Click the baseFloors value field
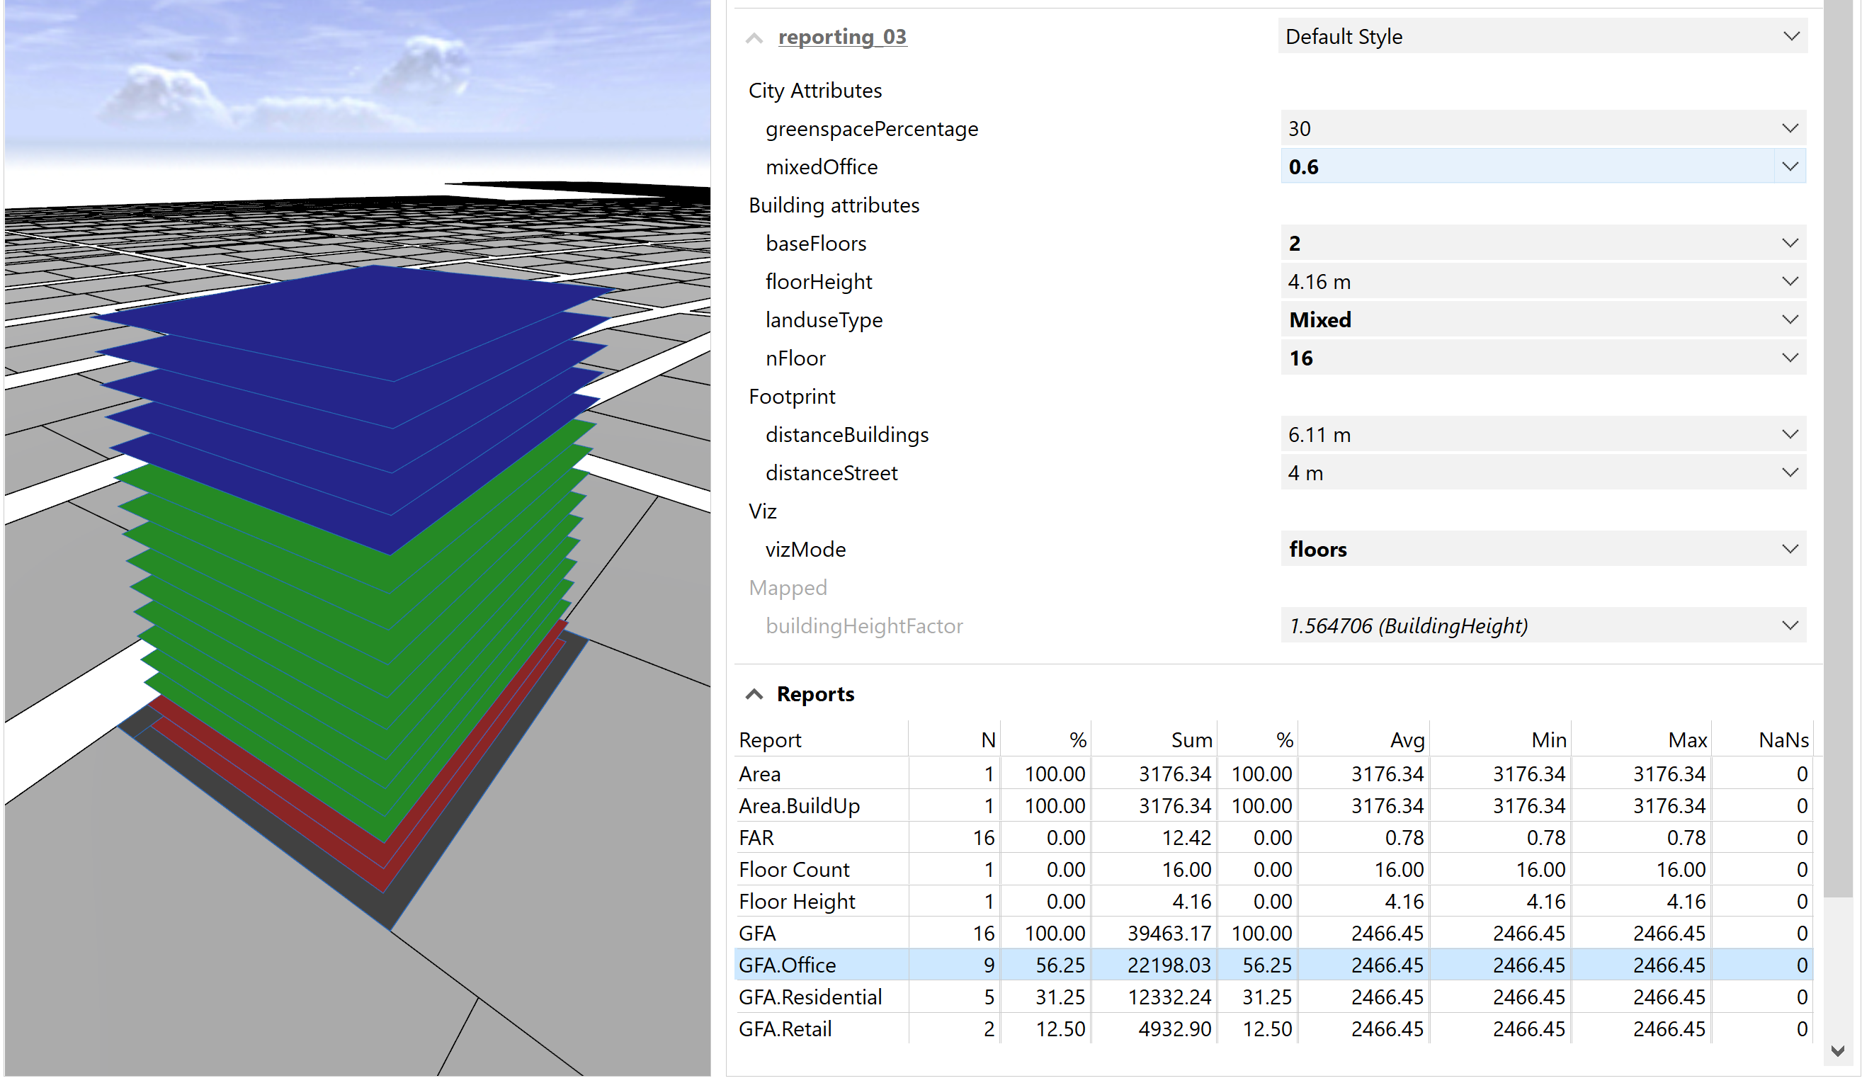 [x=1522, y=244]
